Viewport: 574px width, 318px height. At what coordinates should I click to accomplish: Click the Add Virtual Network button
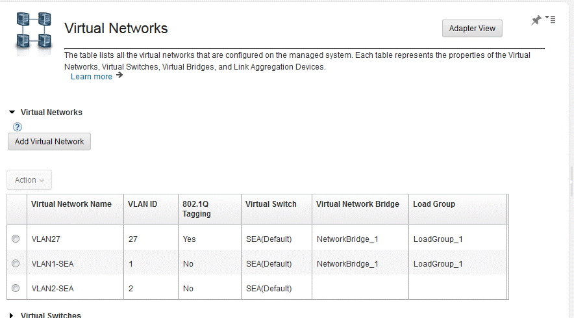coord(49,142)
